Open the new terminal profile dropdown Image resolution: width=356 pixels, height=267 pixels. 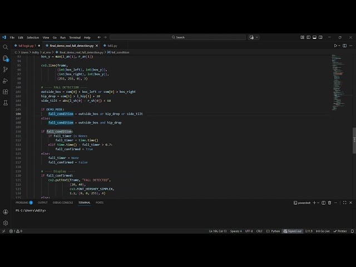[318, 202]
